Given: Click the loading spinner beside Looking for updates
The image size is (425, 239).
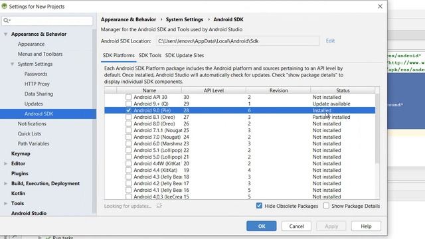Looking at the screenshot, I should [x=159, y=206].
